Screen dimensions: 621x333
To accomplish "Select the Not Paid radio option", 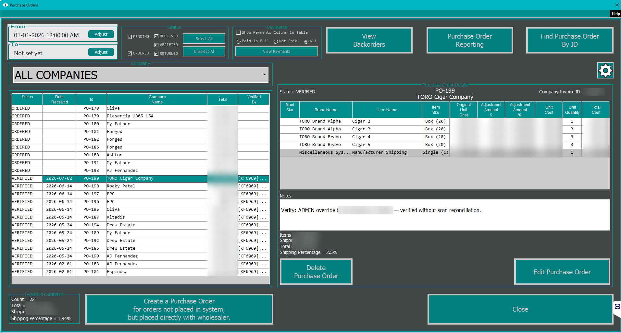I will coord(276,41).
